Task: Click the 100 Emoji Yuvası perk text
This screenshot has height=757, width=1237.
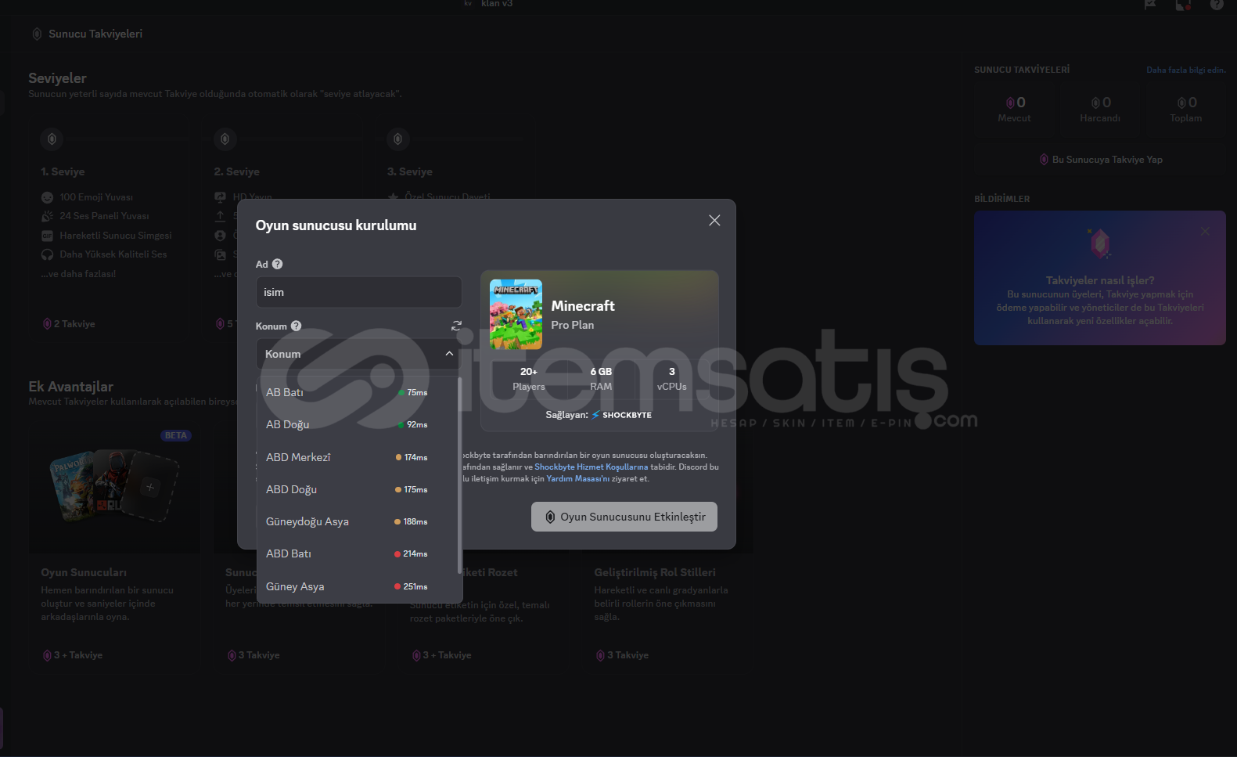Action: 96,197
